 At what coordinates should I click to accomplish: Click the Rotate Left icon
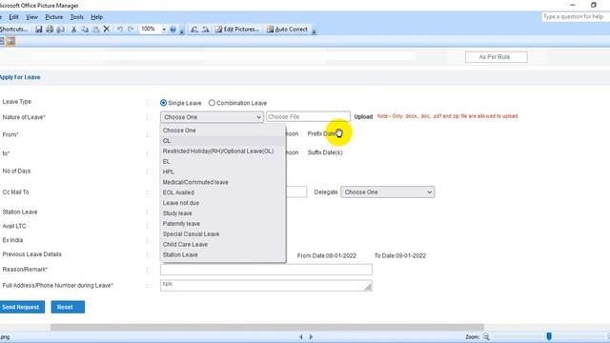pos(194,30)
